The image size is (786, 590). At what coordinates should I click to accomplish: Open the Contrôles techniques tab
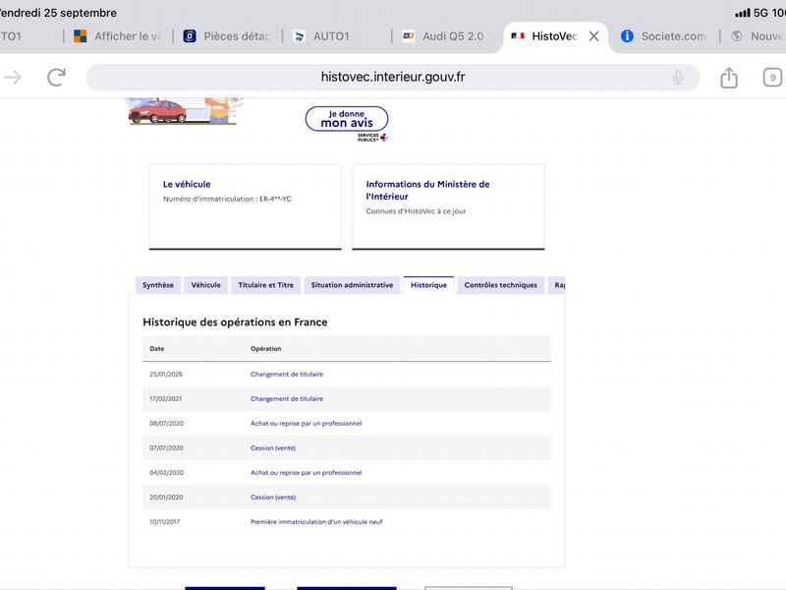[500, 285]
